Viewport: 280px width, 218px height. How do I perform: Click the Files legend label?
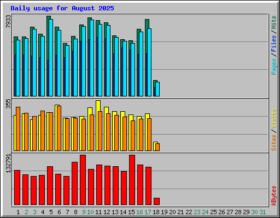pyautogui.click(x=273, y=44)
